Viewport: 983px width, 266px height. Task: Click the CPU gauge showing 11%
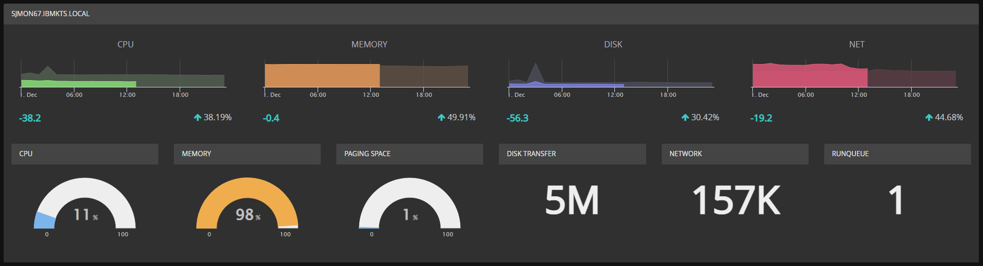(85, 203)
